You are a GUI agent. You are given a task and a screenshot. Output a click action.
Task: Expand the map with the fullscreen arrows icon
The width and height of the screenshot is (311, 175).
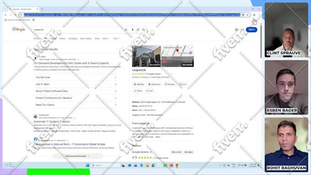(x=191, y=48)
